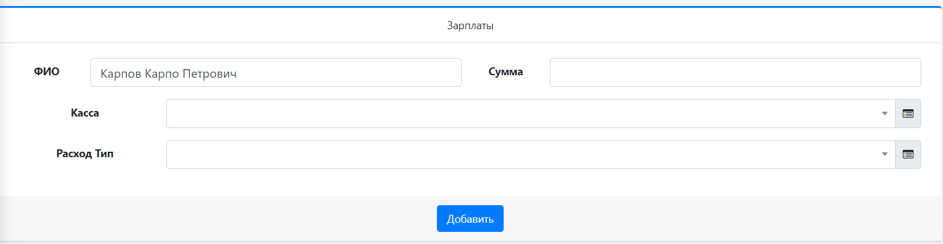Select the amount input next to Сумма
Viewport: 943px width, 244px height.
(735, 73)
